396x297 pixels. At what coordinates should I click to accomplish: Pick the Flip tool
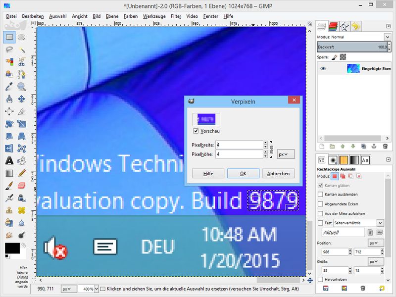(x=9, y=148)
